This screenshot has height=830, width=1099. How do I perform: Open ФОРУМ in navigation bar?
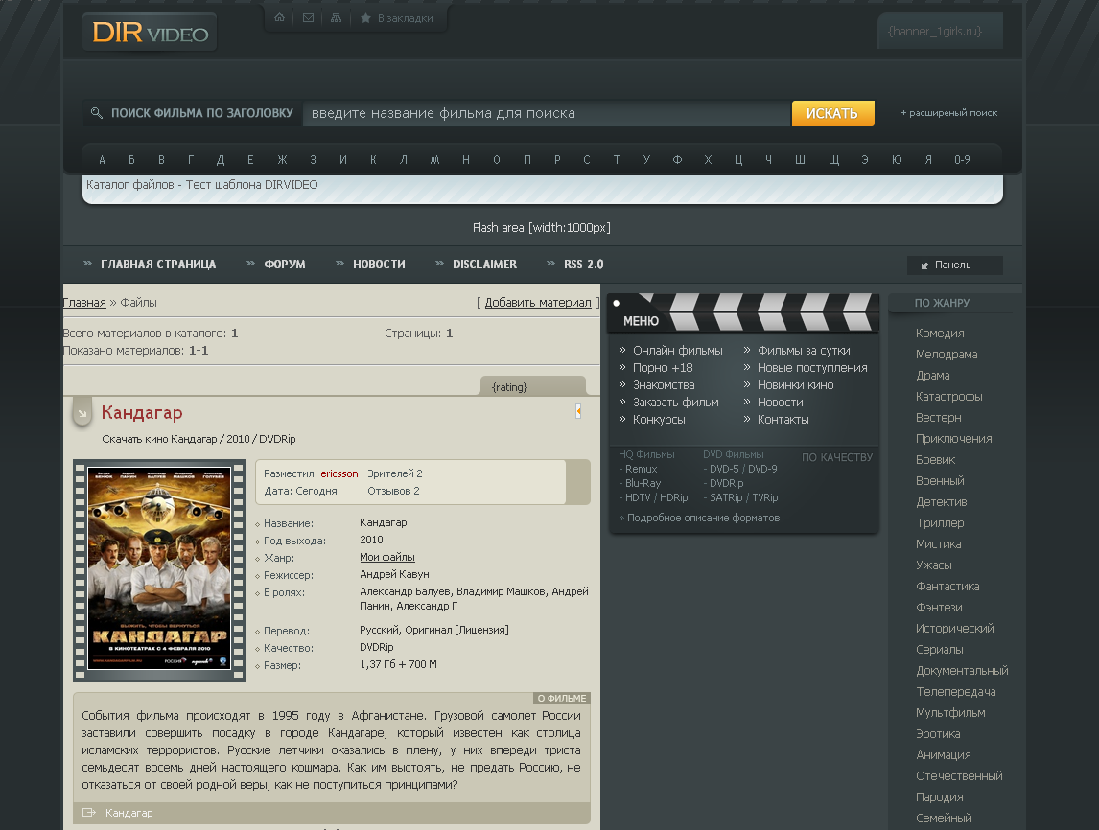click(x=284, y=265)
